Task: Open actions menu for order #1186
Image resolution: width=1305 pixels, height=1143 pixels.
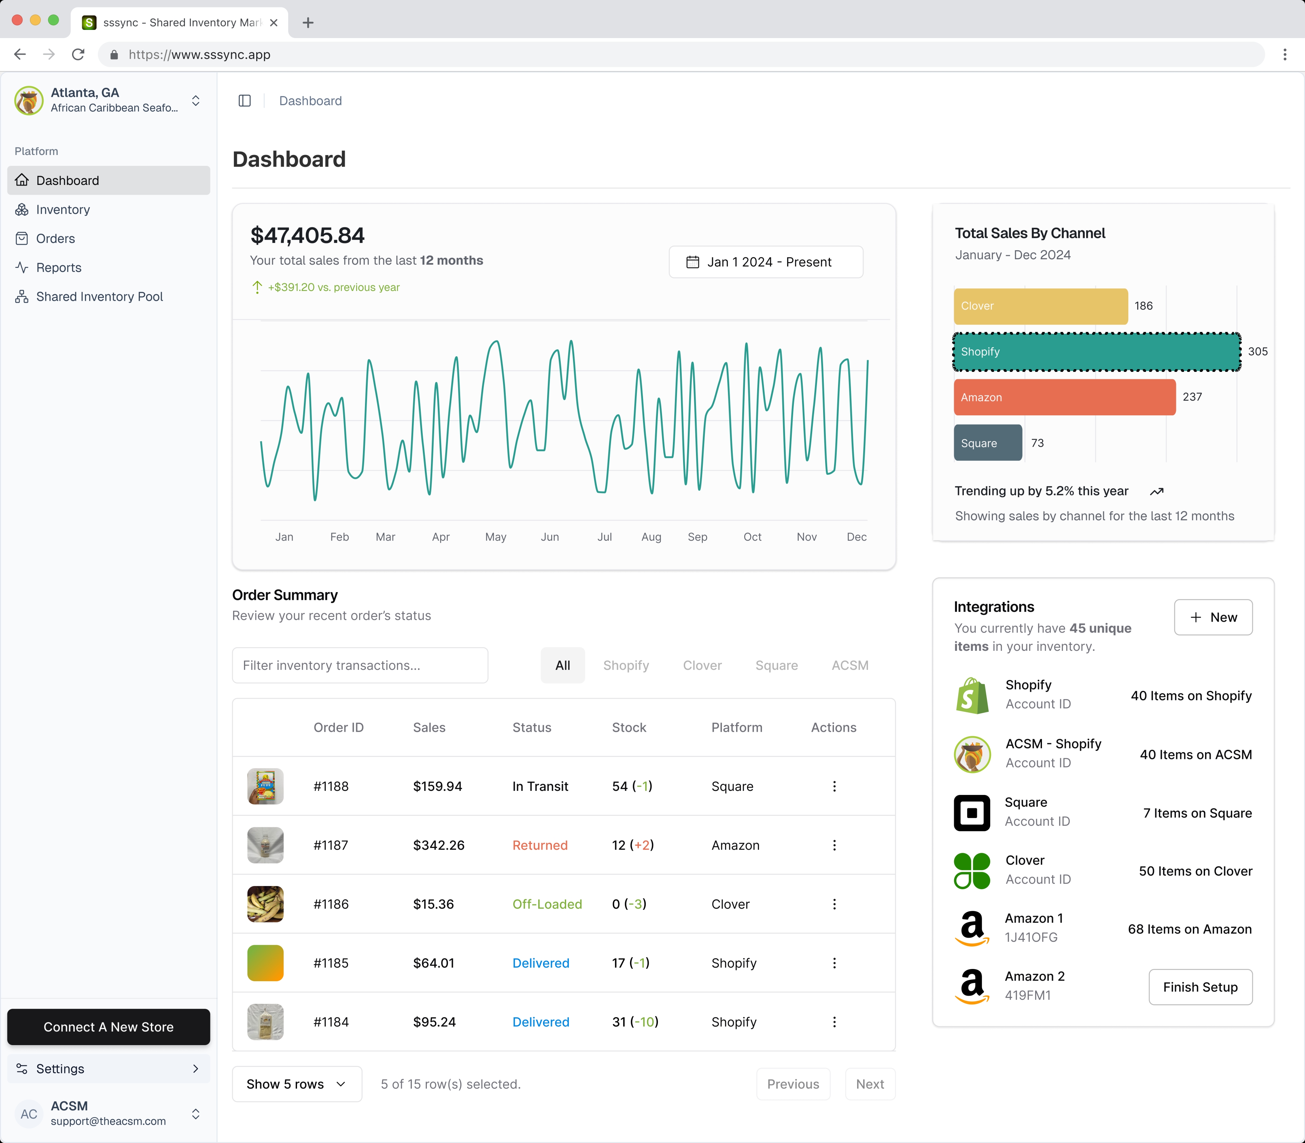Action: click(x=834, y=904)
